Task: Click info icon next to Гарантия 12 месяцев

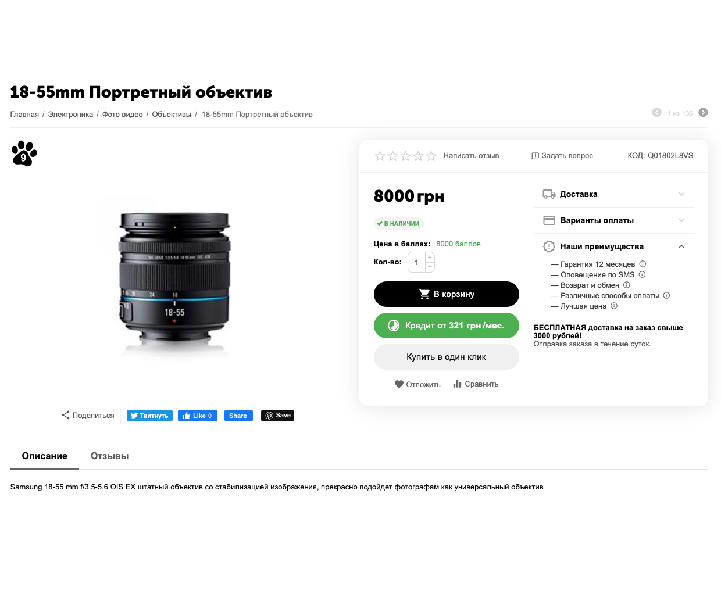Action: click(643, 264)
